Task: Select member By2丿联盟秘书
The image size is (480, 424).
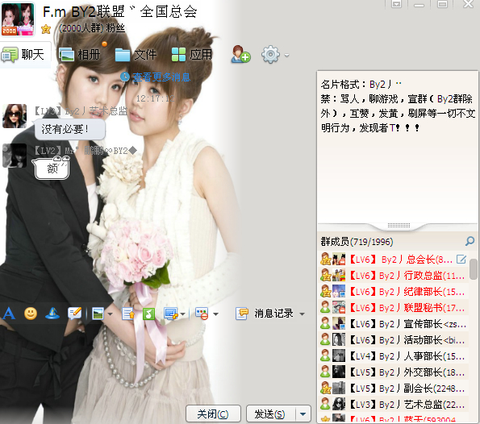Action: [394, 307]
